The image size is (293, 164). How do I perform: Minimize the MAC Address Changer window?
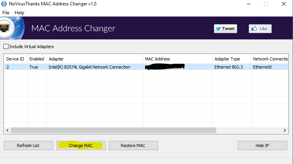[249, 4]
